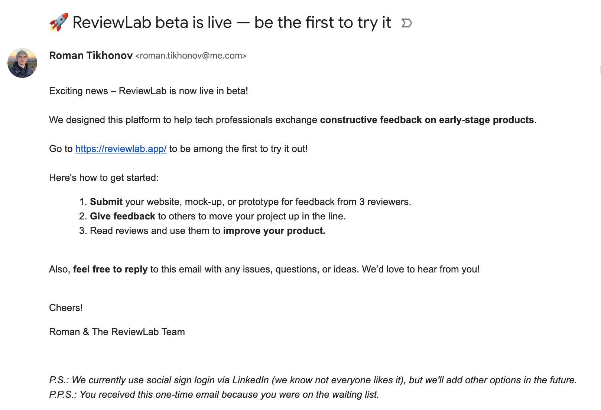
Task: Click the P.P.S. line about the waiting list
Action: point(214,395)
